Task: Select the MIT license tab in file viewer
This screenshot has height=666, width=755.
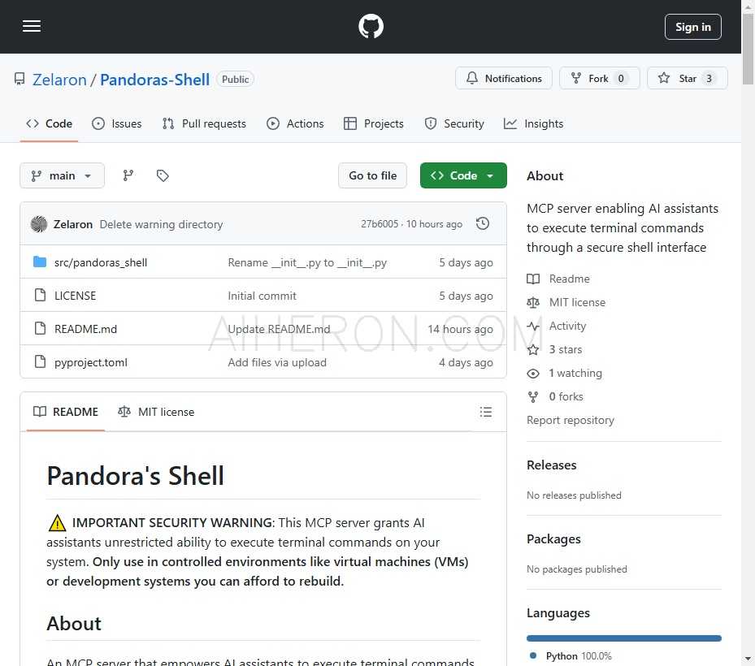Action: 157,412
